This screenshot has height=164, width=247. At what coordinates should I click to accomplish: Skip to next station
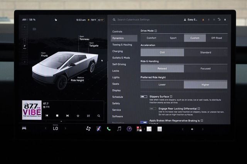[68, 115]
